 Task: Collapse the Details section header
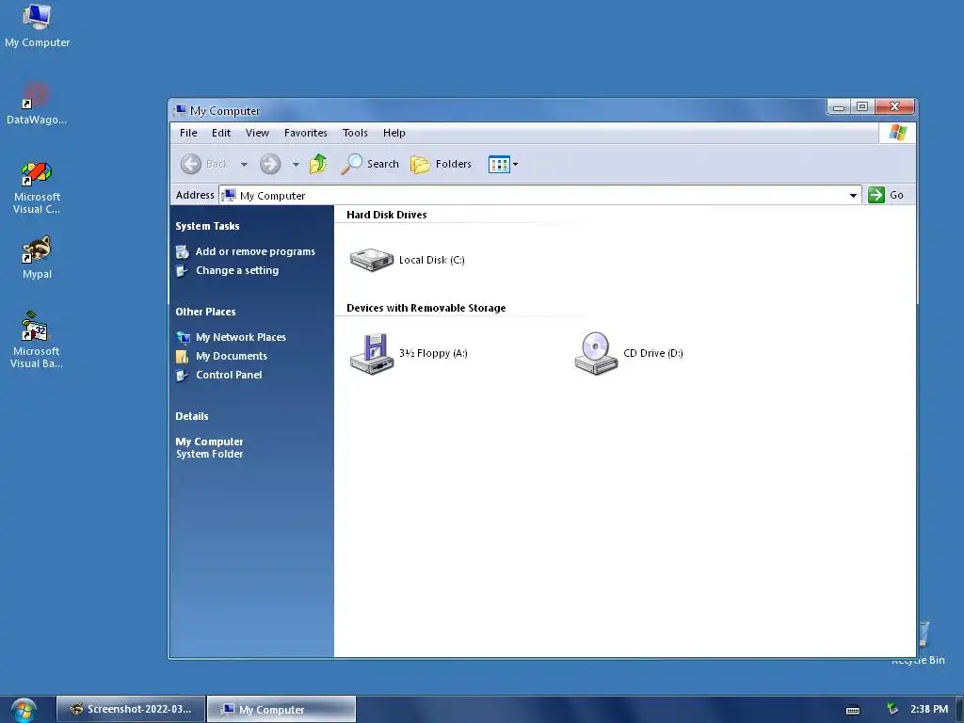click(192, 416)
